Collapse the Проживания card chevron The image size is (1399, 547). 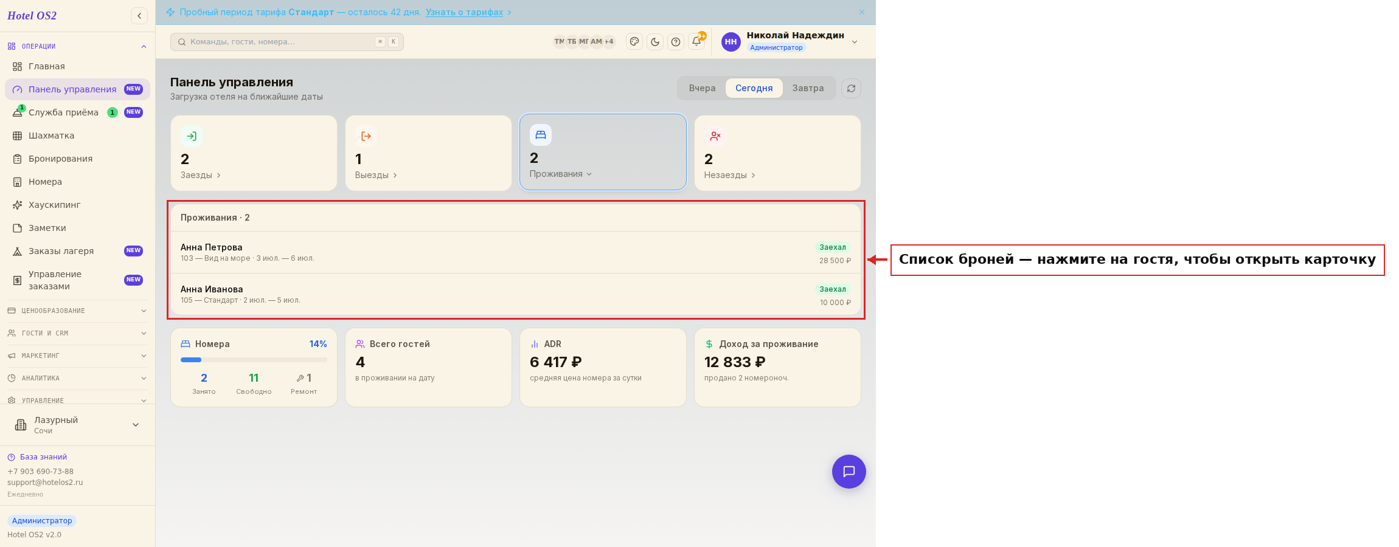pos(589,174)
